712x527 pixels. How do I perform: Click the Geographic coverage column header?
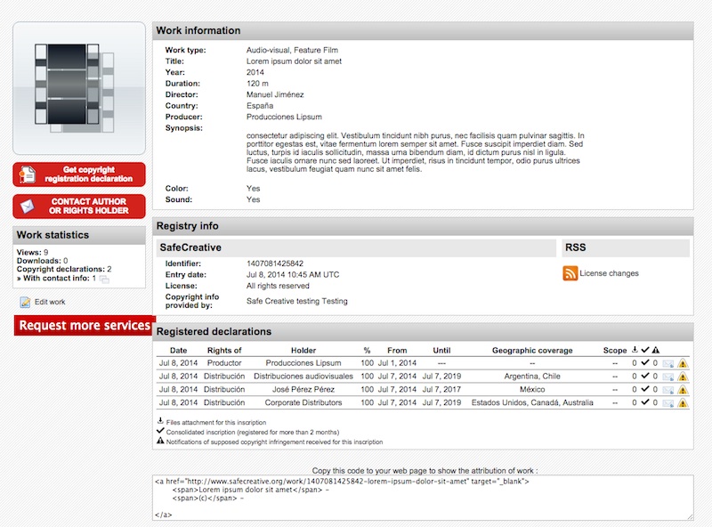pos(532,350)
